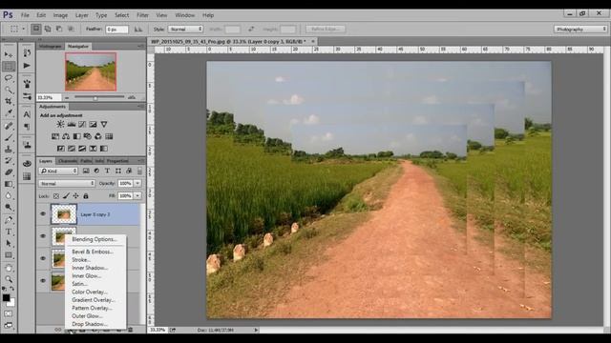The image size is (611, 343).
Task: Open the Photography workspace dropdown
Action: [580, 30]
